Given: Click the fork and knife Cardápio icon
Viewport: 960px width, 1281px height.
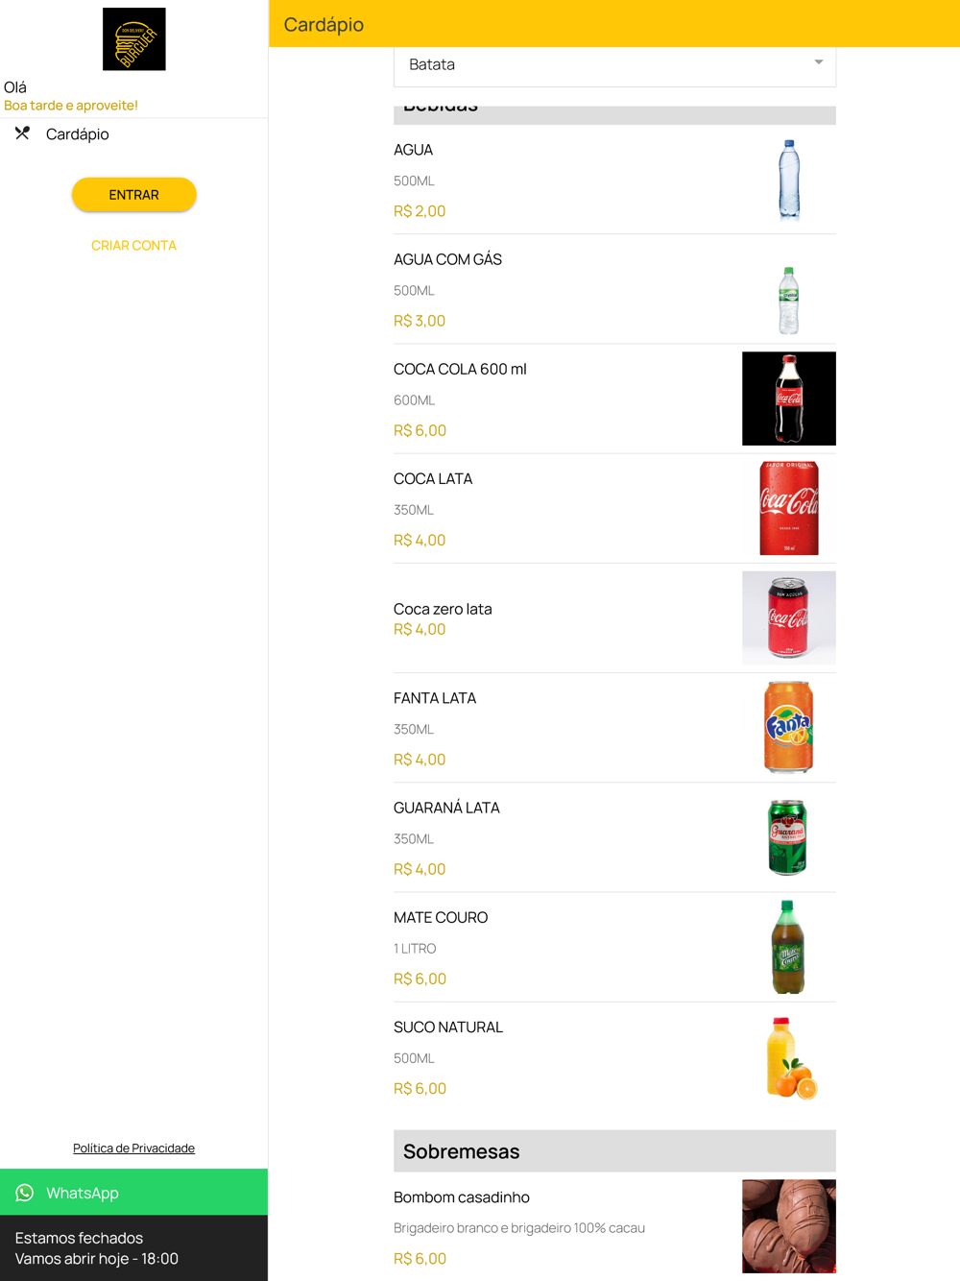Looking at the screenshot, I should [x=23, y=133].
